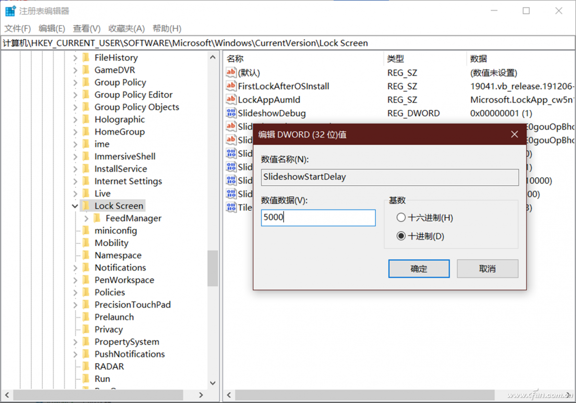Select the LockAppAumId value name

pos(269,100)
